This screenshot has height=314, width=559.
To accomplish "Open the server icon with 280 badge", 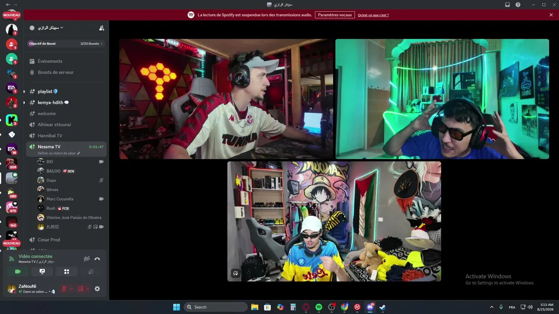I will click(12, 193).
